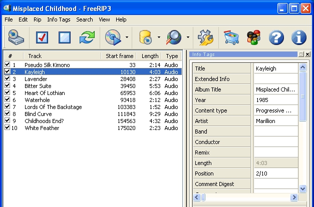Click the blue info about icon
Viewport: 314px width, 207px height.
click(x=299, y=37)
